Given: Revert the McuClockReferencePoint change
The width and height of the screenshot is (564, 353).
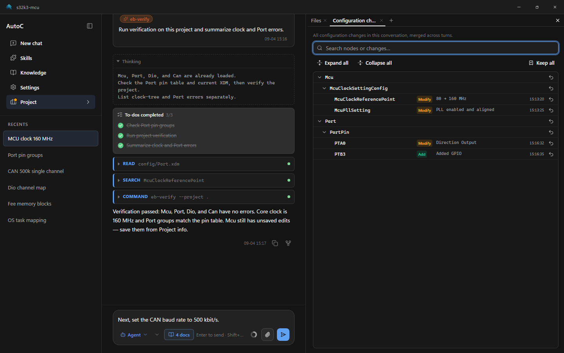Looking at the screenshot, I should coord(551,99).
